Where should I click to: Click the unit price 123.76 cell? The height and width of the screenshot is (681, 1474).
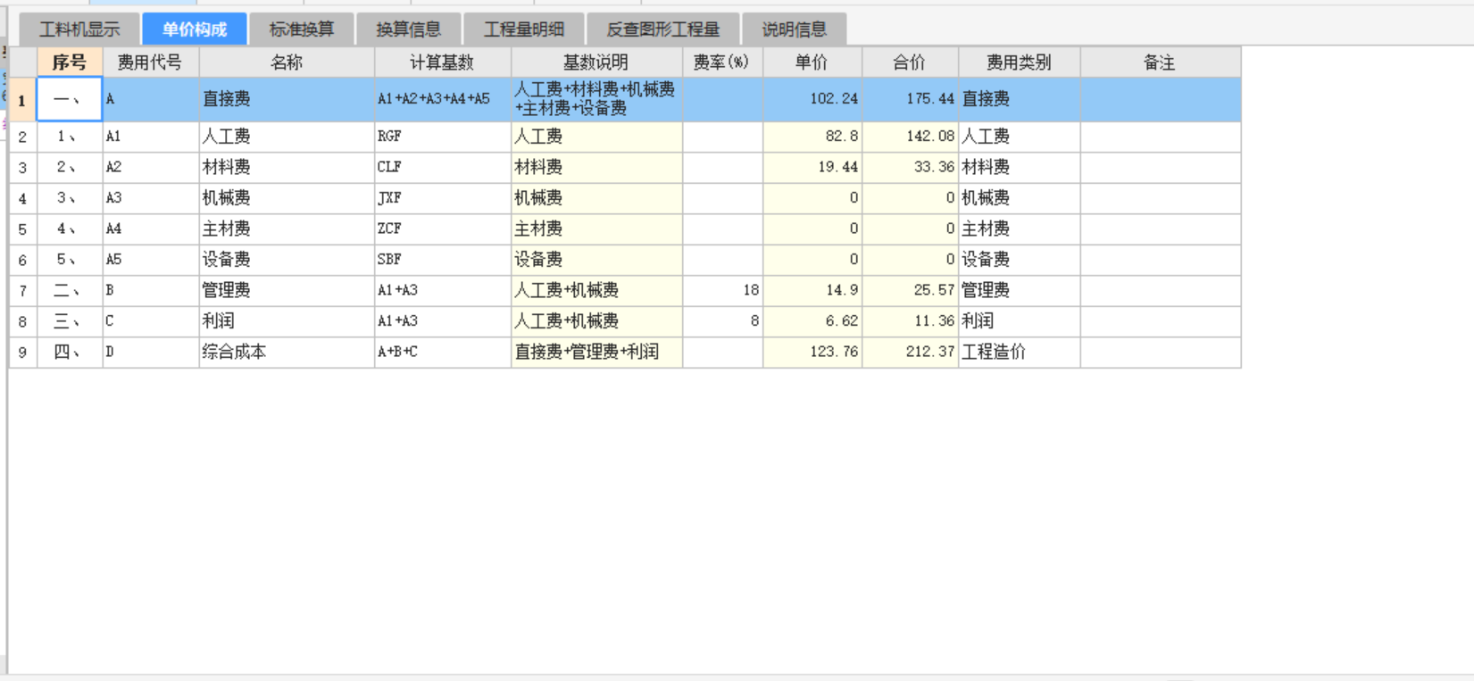pyautogui.click(x=812, y=353)
